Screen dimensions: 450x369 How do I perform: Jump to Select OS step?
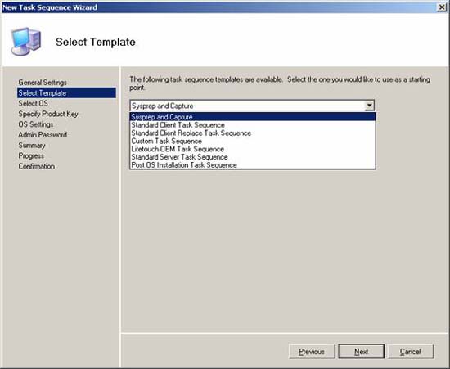click(33, 103)
